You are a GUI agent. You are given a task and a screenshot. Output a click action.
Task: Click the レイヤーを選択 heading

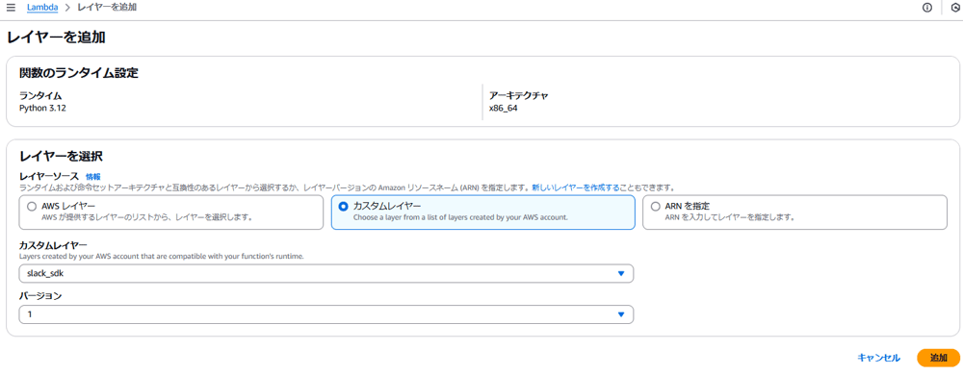[61, 156]
